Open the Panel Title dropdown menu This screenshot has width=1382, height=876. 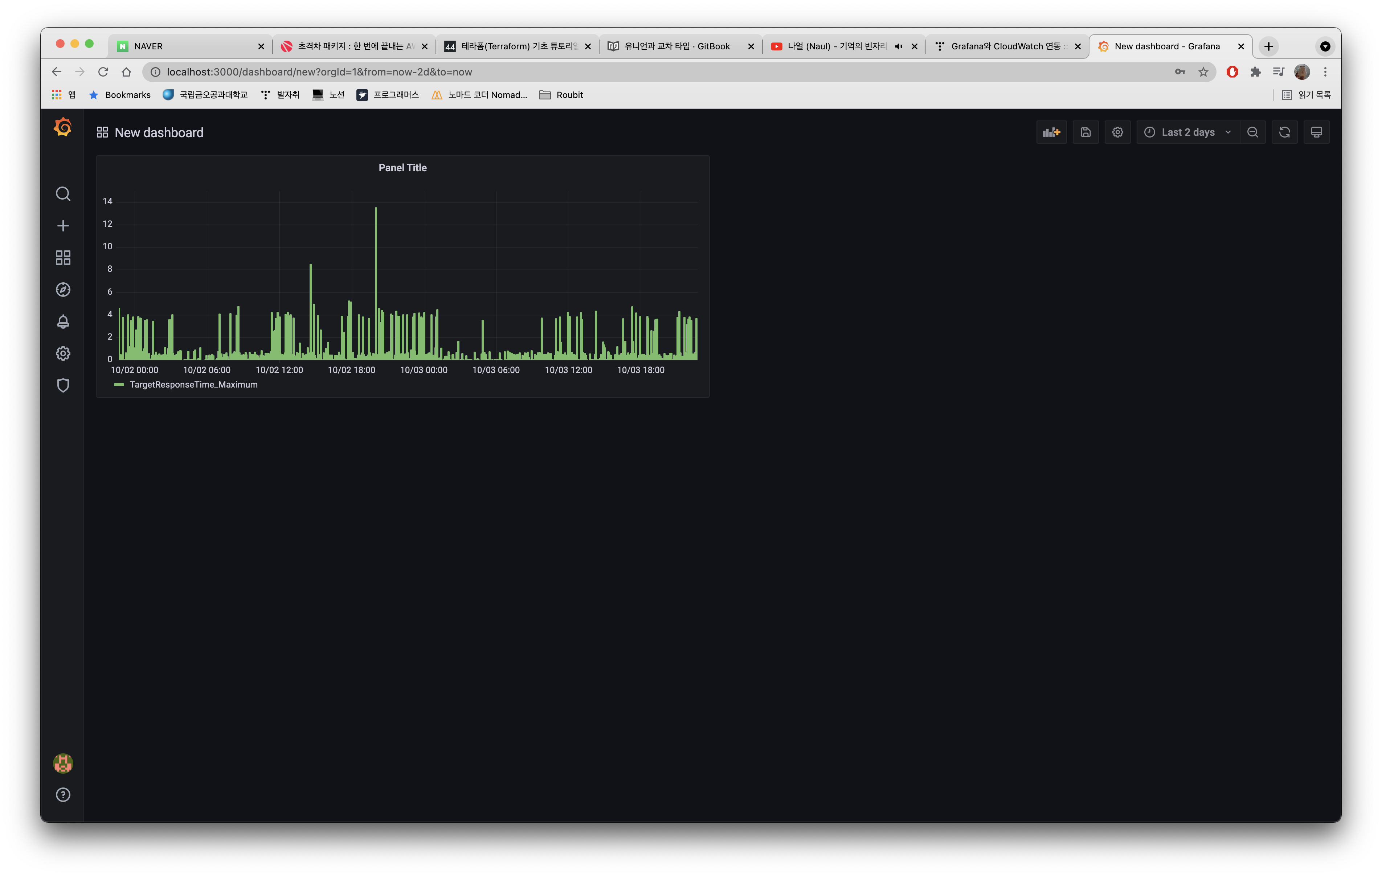(402, 168)
